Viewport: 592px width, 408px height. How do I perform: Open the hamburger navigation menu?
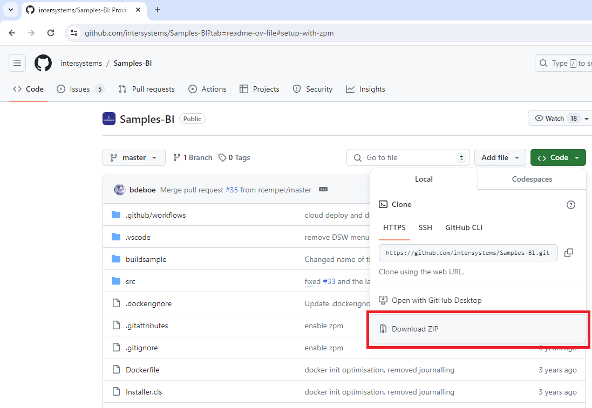17,63
